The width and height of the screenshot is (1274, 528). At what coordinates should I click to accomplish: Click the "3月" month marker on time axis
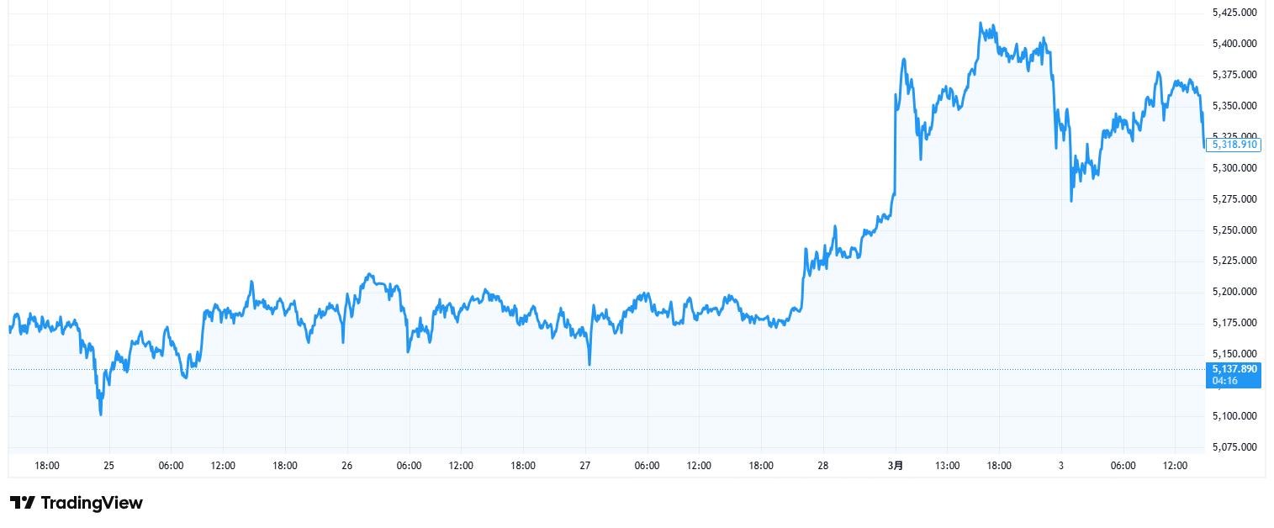[897, 466]
